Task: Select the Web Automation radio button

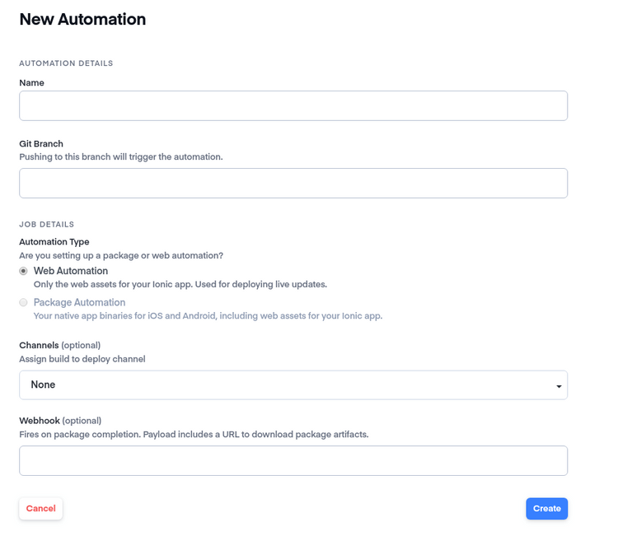Action: click(x=23, y=271)
